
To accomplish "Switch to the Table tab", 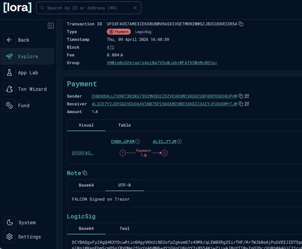I will (x=124, y=125).
